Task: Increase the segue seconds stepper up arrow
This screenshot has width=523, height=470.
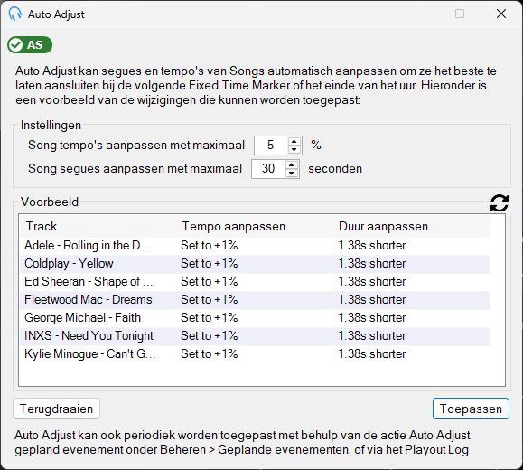Action: (x=291, y=164)
